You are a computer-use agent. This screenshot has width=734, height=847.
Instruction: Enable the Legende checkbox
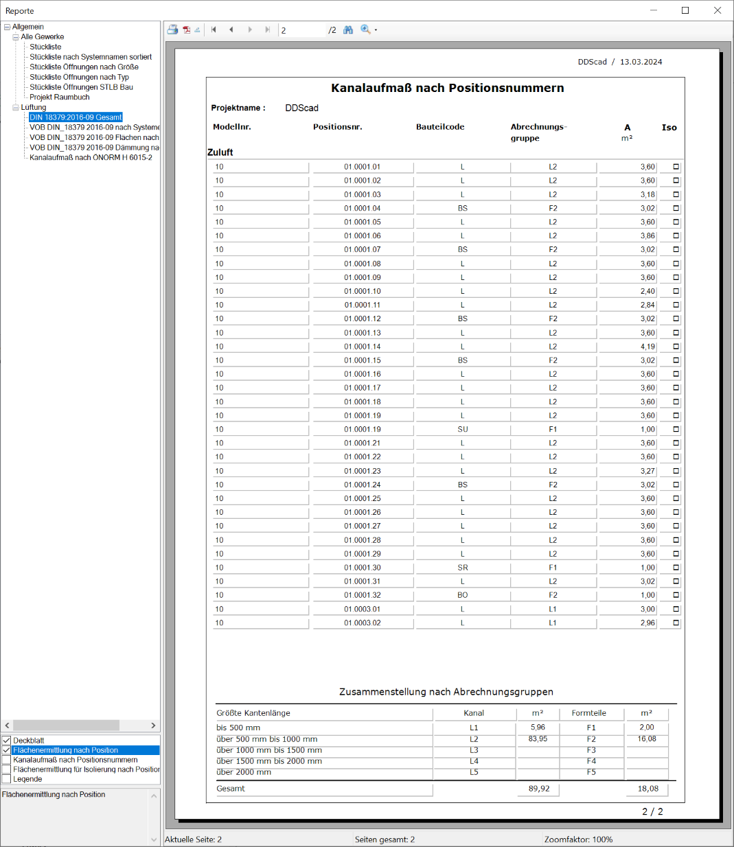coord(6,779)
